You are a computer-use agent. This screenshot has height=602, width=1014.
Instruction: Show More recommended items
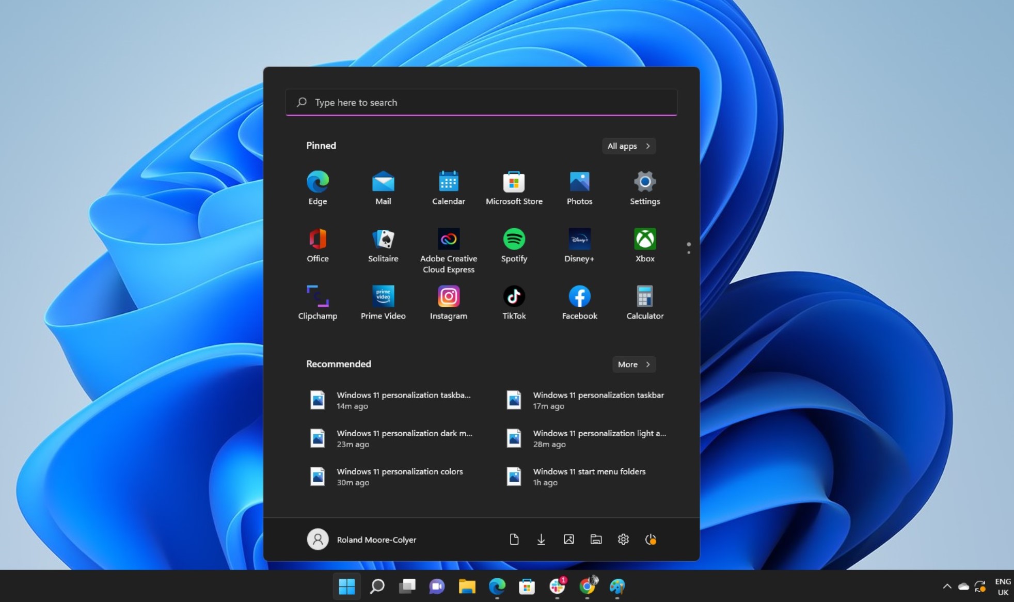tap(633, 364)
